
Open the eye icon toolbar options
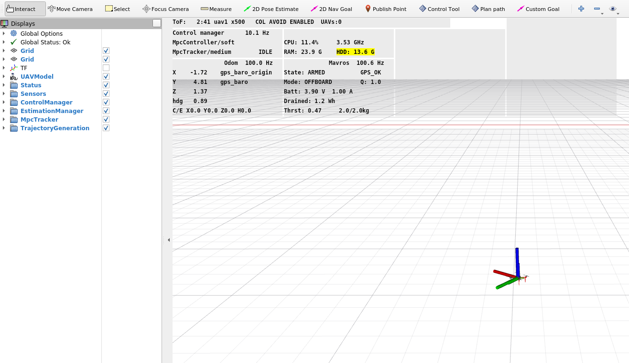tap(613, 9)
